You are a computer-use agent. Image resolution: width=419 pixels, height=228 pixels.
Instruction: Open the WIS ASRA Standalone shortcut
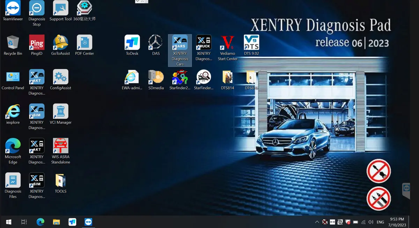click(60, 151)
